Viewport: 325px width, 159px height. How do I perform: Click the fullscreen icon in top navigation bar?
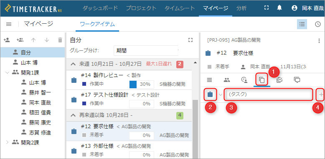[267, 8]
